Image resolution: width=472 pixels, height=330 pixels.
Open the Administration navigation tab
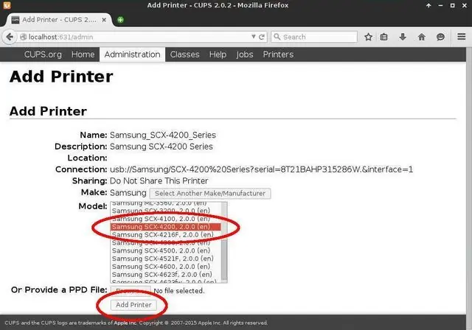tap(132, 55)
